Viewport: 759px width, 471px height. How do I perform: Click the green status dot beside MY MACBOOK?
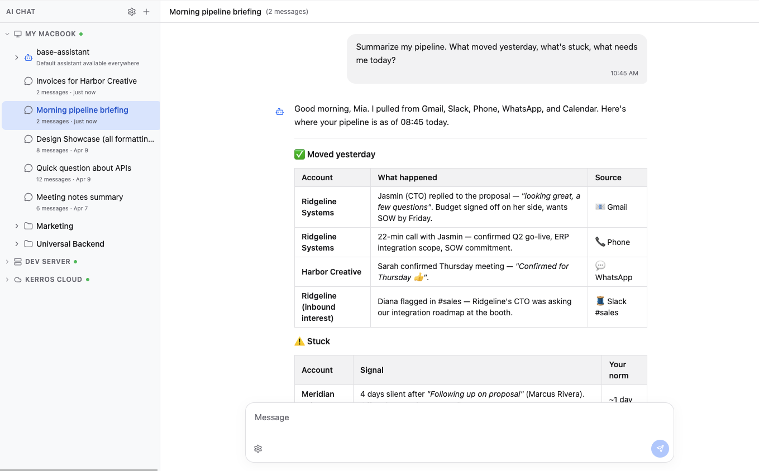[81, 33]
